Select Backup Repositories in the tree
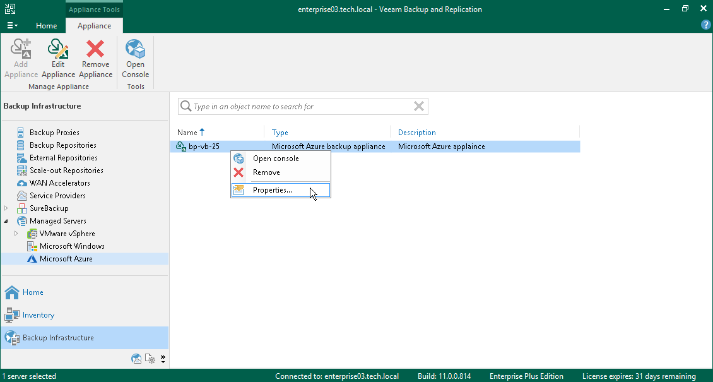Image resolution: width=713 pixels, height=382 pixels. click(x=62, y=145)
